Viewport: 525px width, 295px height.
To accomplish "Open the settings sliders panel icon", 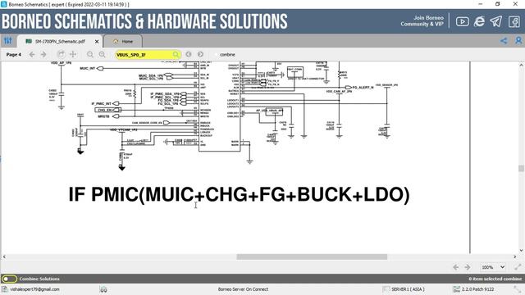I will click(x=7, y=41).
